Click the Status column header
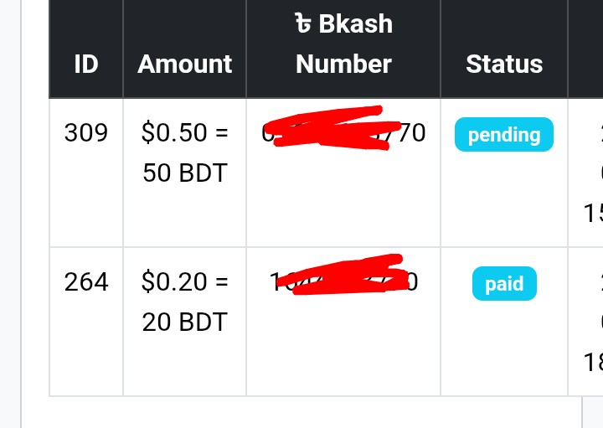 [504, 64]
